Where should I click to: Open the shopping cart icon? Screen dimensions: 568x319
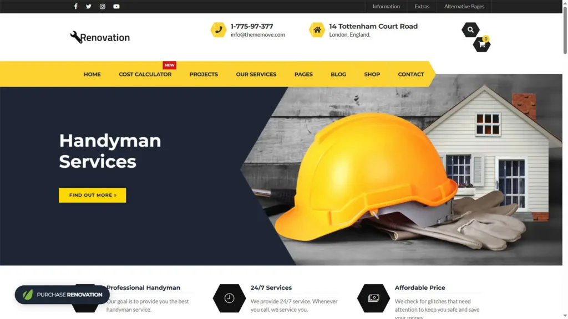pos(481,44)
